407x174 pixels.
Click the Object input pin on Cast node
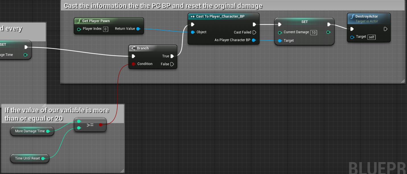click(193, 32)
